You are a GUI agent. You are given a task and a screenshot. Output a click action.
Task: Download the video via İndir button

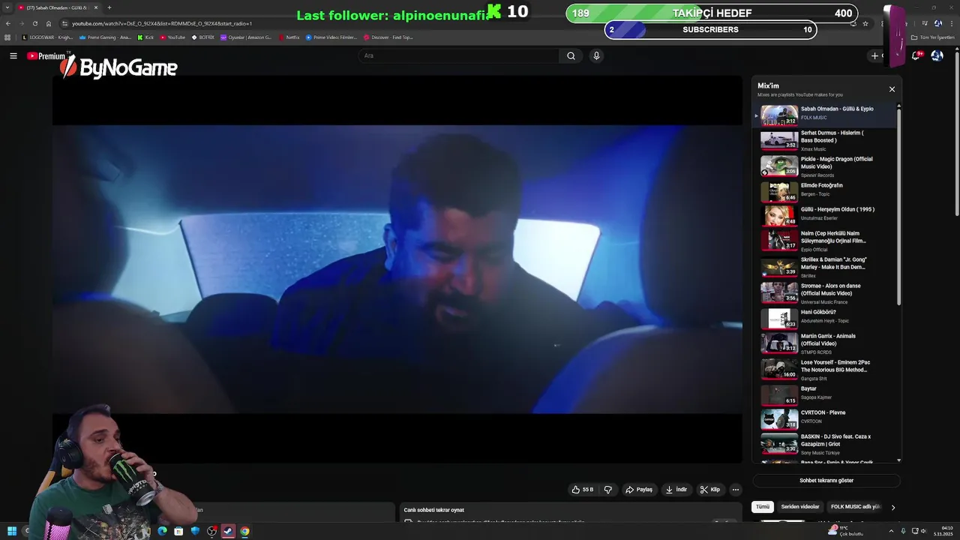(676, 490)
